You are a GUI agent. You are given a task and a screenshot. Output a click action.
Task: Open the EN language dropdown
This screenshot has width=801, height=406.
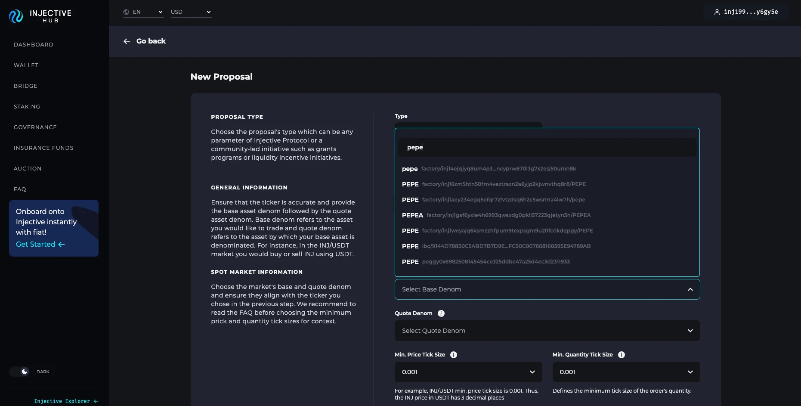click(x=143, y=12)
